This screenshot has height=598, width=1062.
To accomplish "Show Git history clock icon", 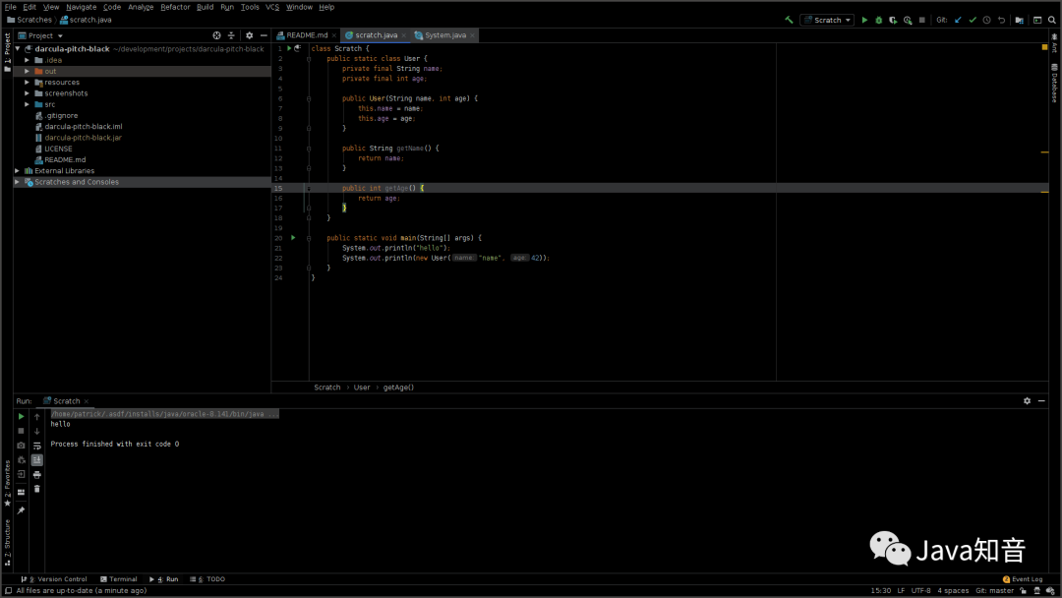I will pyautogui.click(x=987, y=20).
